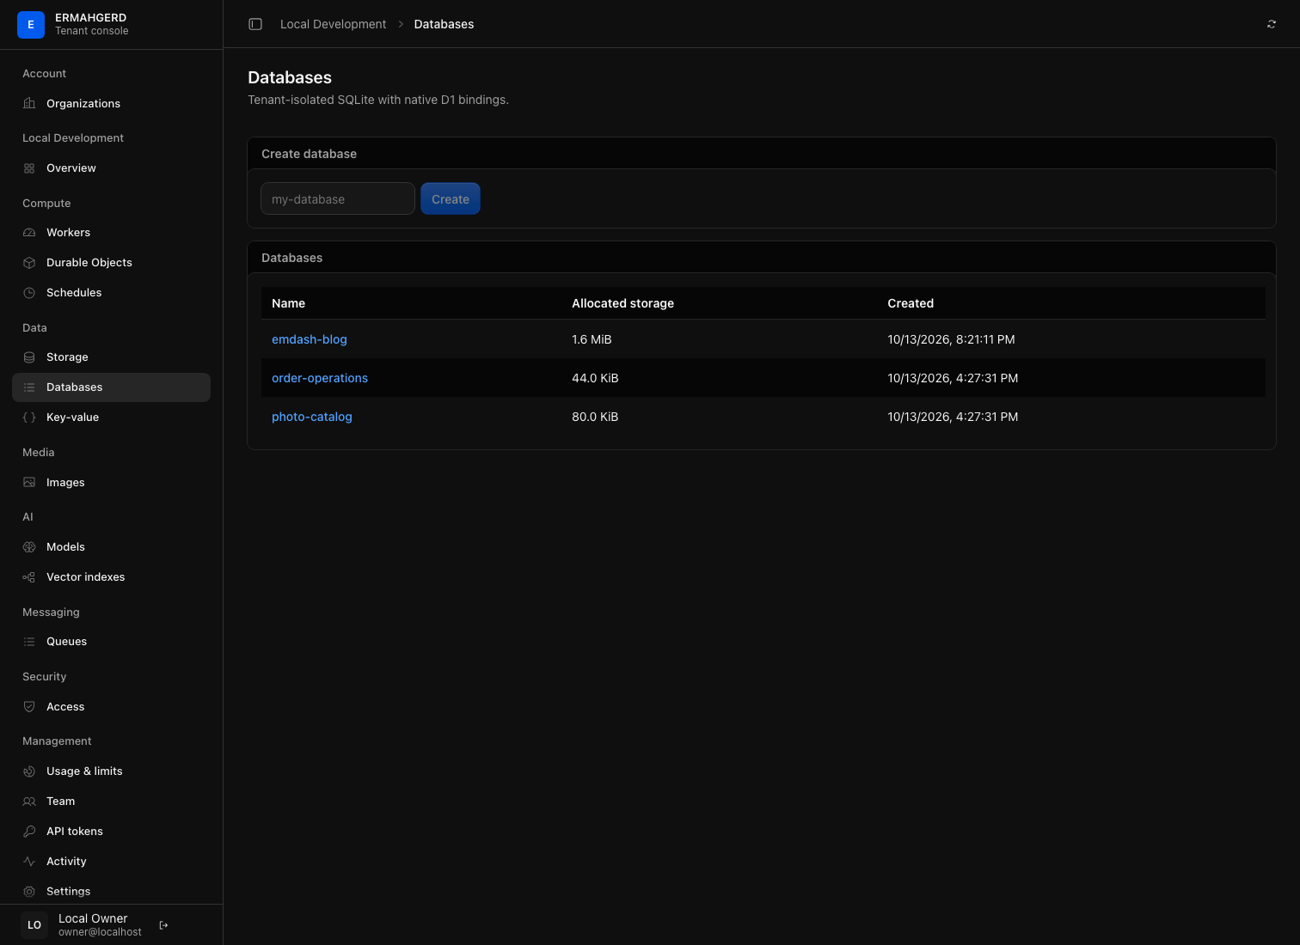This screenshot has height=945, width=1300.
Task: Click the Activity pulse icon
Action: pyautogui.click(x=29, y=862)
